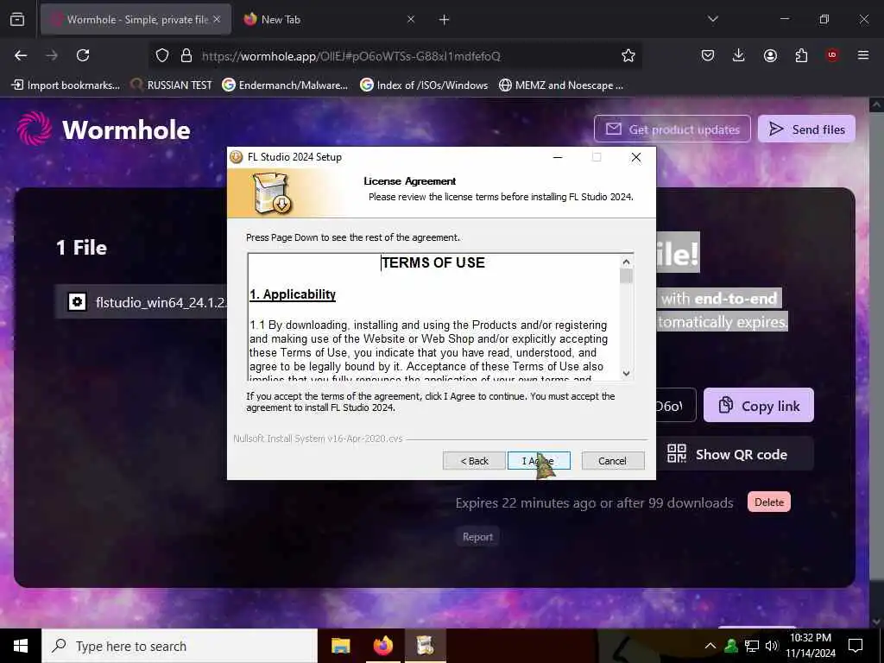The height and width of the screenshot is (663, 884).
Task: Close the FL Studio Setup dialog
Action: pos(636,157)
